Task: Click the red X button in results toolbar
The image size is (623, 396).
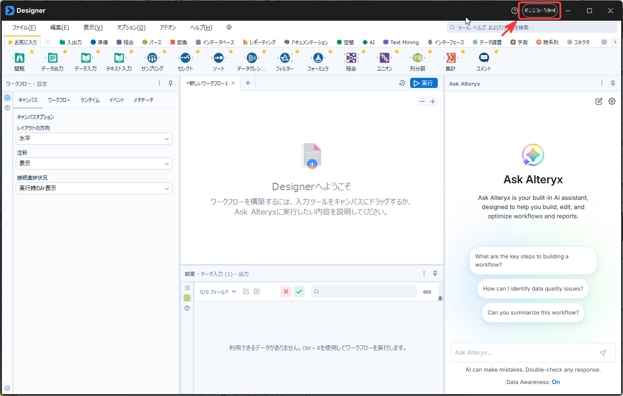Action: pos(286,291)
